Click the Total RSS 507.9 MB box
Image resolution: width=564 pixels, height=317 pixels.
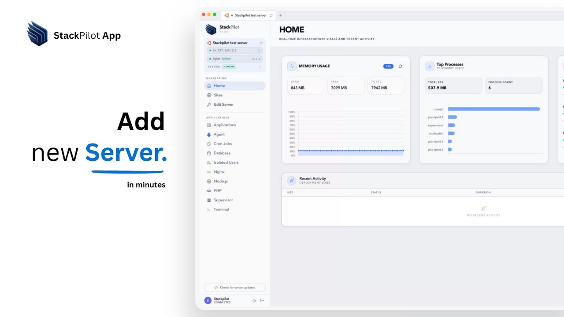tap(453, 85)
